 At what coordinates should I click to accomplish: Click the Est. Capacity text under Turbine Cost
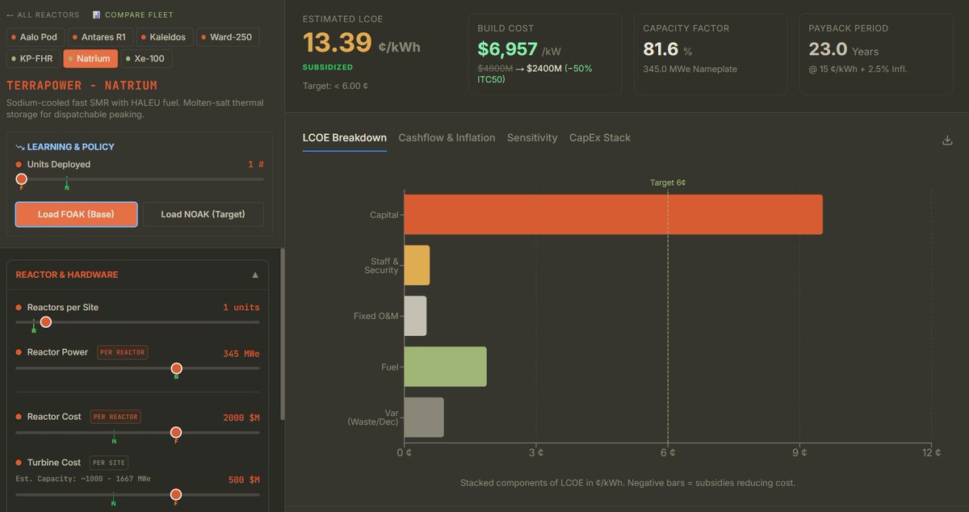click(83, 479)
